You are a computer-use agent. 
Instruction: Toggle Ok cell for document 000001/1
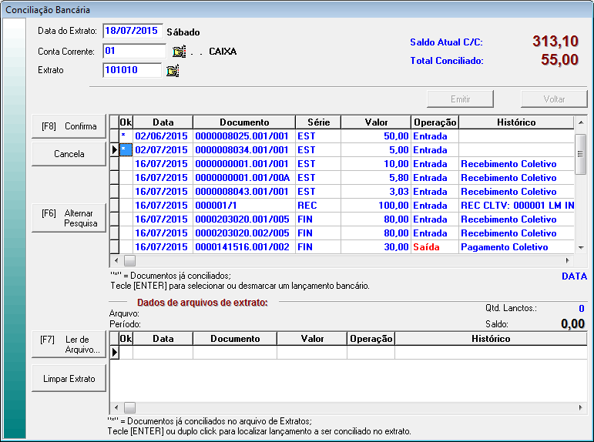(x=126, y=206)
